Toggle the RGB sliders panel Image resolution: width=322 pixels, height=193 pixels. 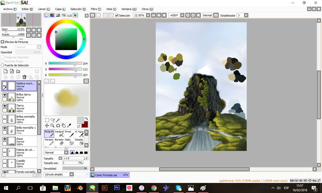52,15
